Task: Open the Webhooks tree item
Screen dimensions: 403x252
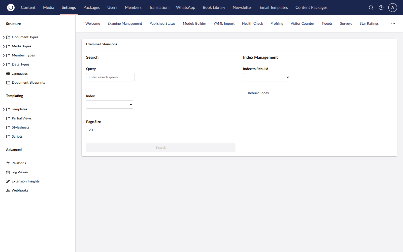Action: pos(20,191)
